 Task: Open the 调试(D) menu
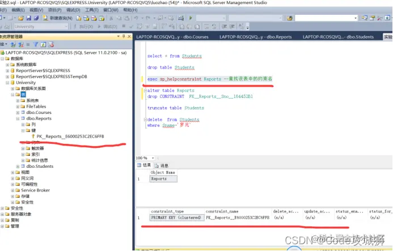(x=73, y=10)
